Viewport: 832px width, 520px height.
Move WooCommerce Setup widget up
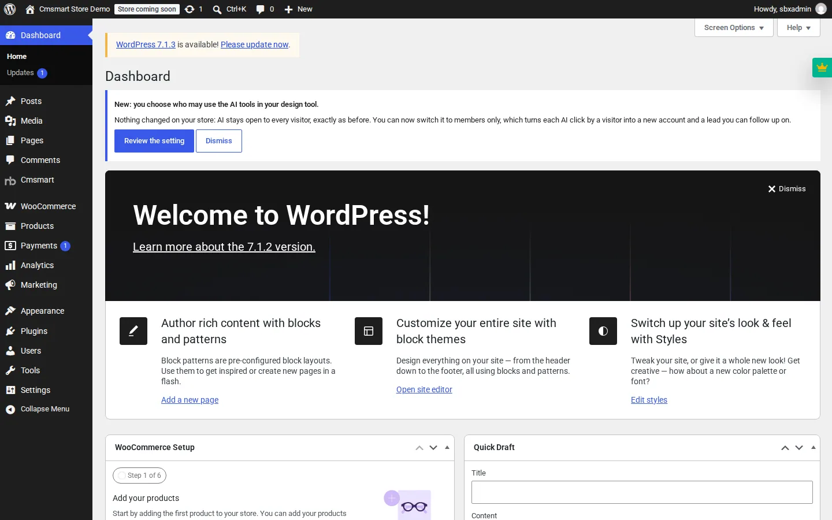[419, 448]
